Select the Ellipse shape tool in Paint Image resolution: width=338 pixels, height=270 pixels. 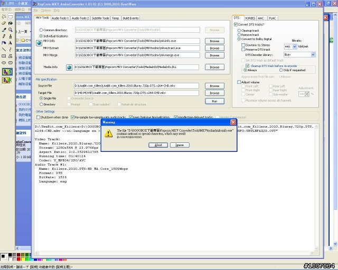(x=4, y=63)
